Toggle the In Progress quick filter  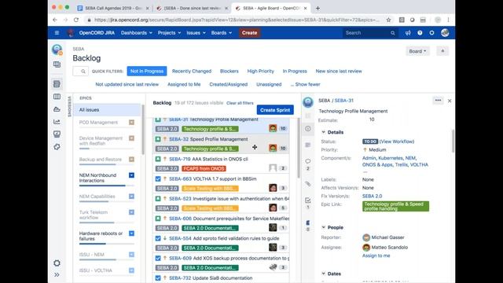(295, 72)
